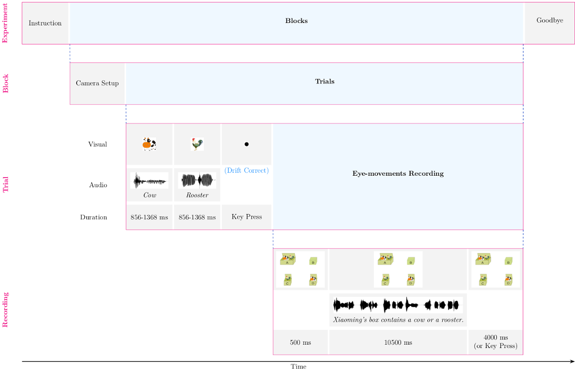Image resolution: width=575 pixels, height=371 pixels.
Task: Click the Instruction box
Action: [x=45, y=23]
